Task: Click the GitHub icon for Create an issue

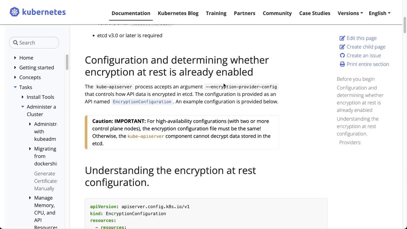Action: (x=342, y=55)
